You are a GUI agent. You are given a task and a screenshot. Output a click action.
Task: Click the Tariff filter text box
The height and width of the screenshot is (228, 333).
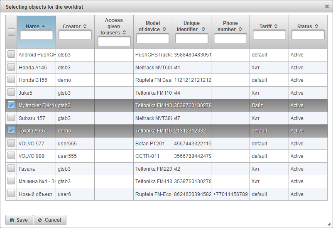(269, 35)
